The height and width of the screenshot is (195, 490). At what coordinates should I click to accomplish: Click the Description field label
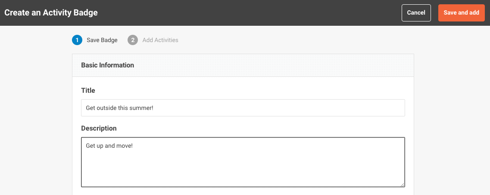[99, 128]
